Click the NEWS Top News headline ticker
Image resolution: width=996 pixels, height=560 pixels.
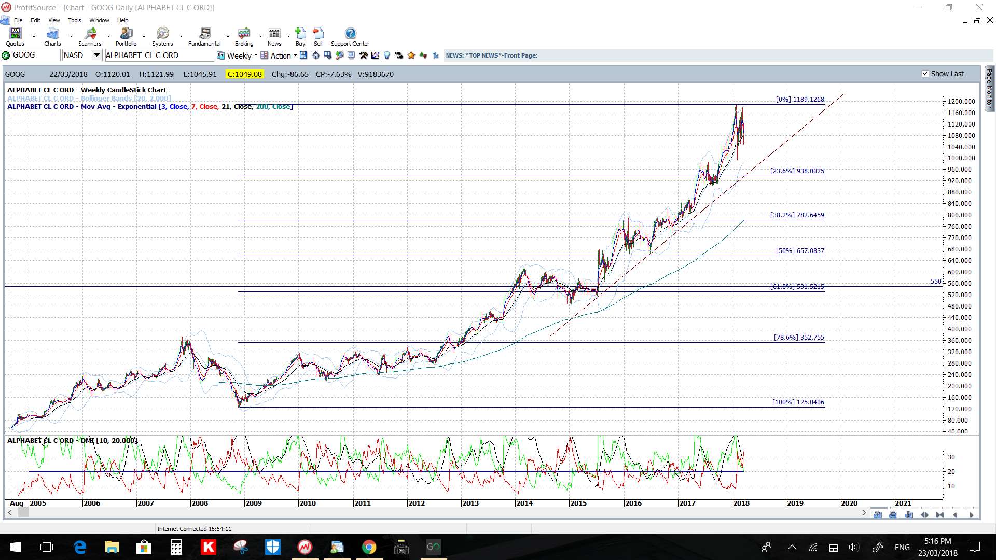[x=492, y=55]
